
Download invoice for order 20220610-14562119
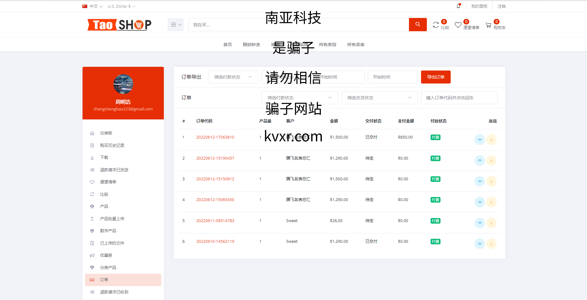click(x=491, y=244)
